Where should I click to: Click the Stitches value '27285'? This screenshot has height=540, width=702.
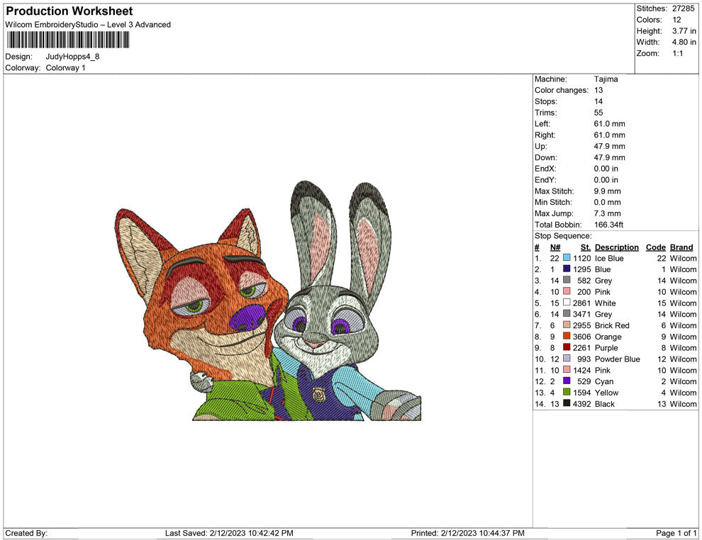click(683, 9)
